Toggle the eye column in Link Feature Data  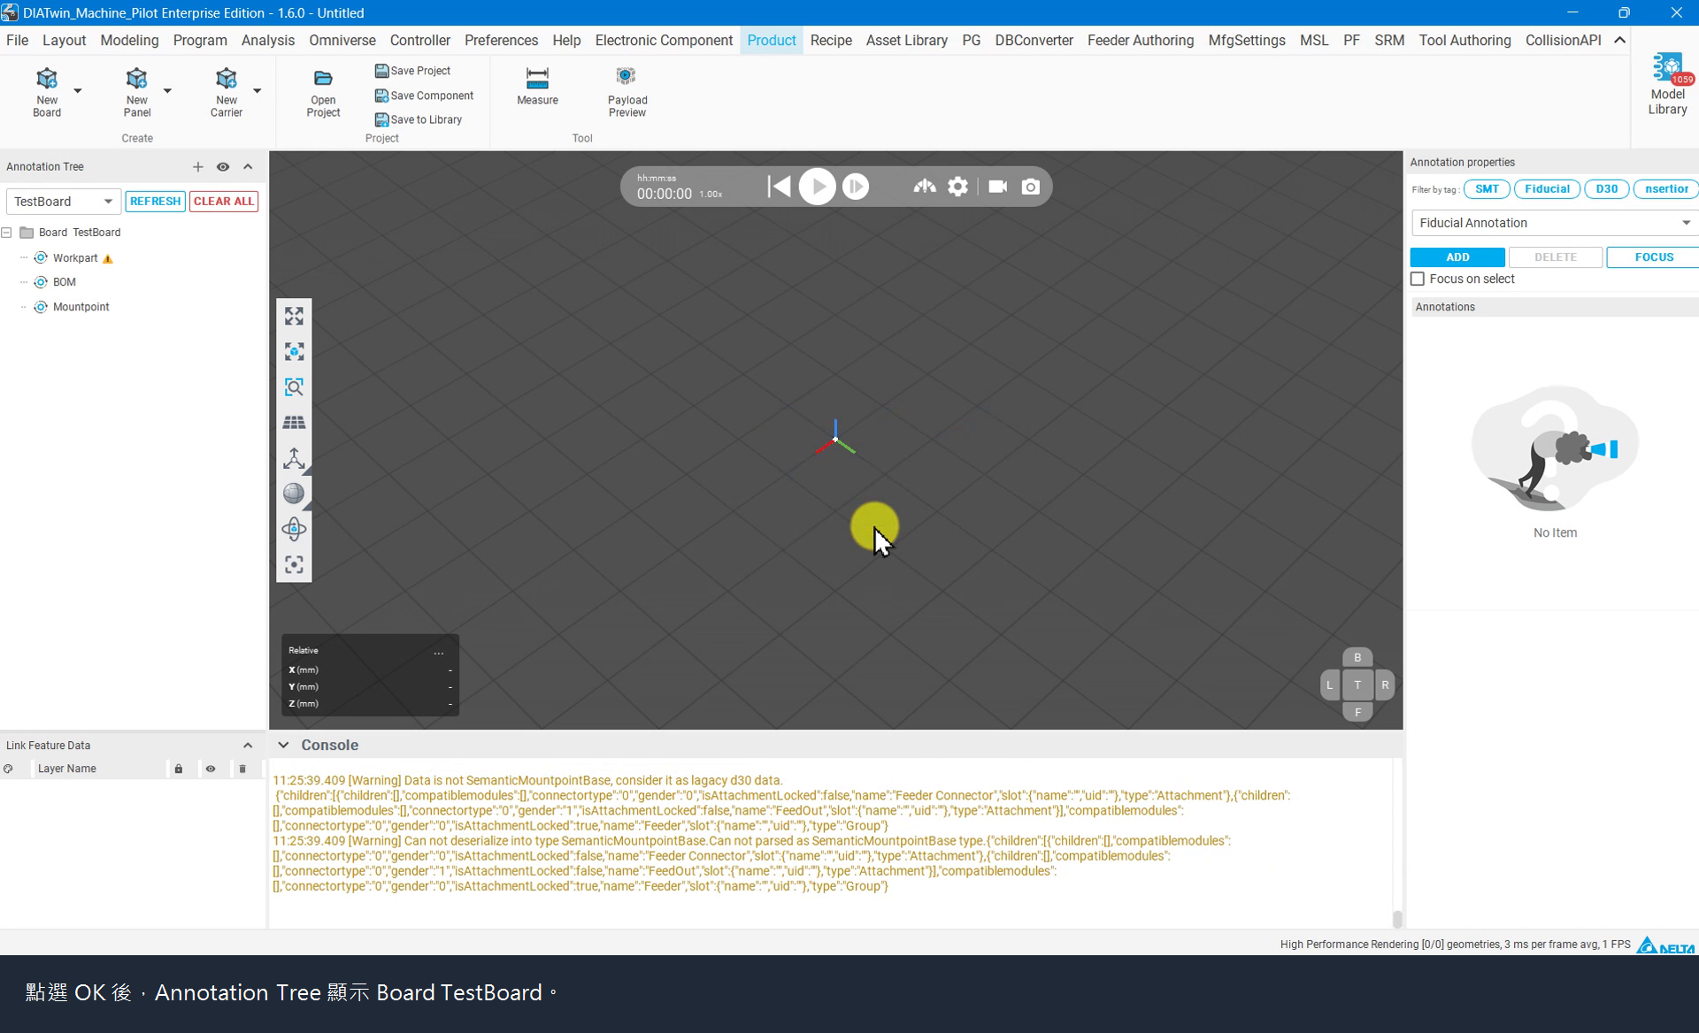(x=211, y=769)
